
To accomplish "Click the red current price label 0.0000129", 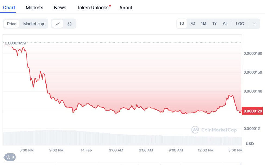I will [x=252, y=111].
